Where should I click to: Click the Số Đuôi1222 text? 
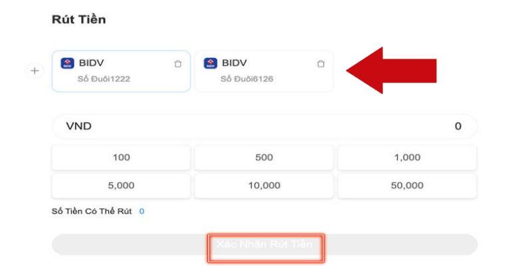(104, 79)
